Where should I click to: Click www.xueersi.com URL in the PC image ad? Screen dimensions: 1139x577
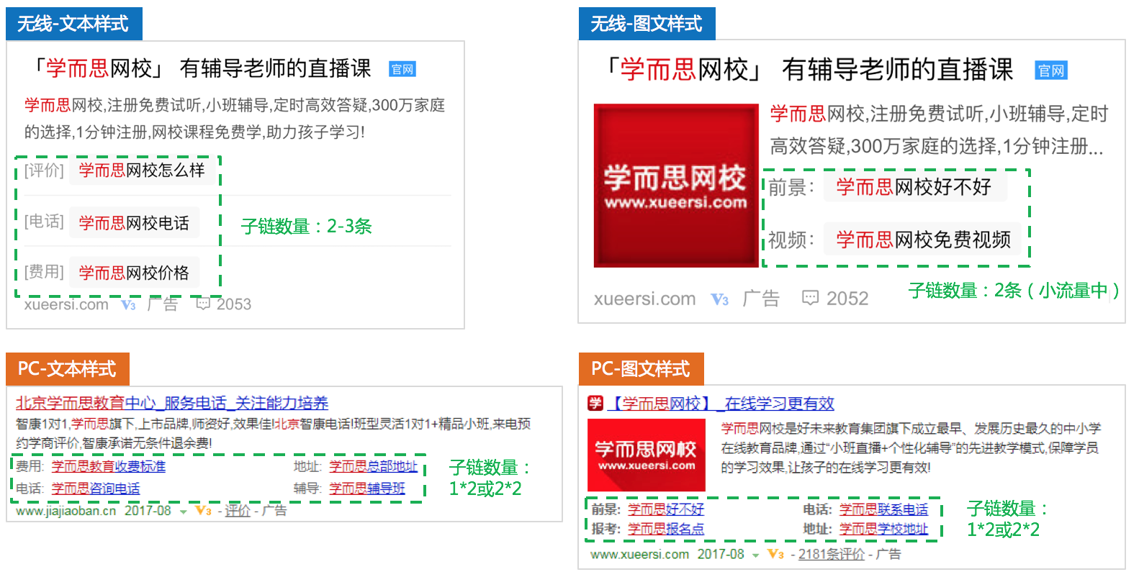click(639, 554)
